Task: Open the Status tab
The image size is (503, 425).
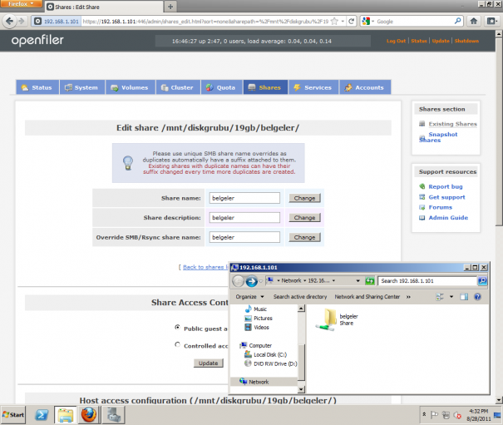Action: (x=37, y=87)
